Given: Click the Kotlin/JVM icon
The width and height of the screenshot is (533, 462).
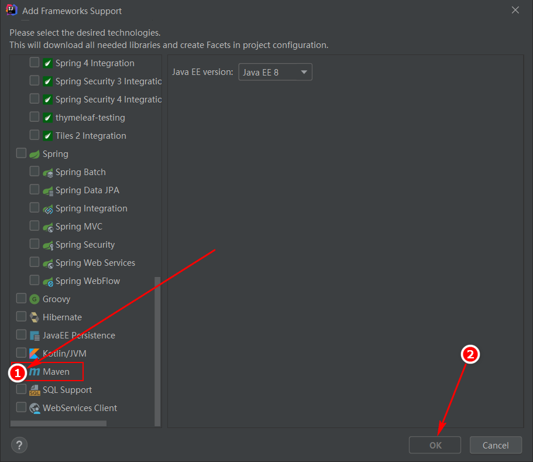Looking at the screenshot, I should coord(35,354).
